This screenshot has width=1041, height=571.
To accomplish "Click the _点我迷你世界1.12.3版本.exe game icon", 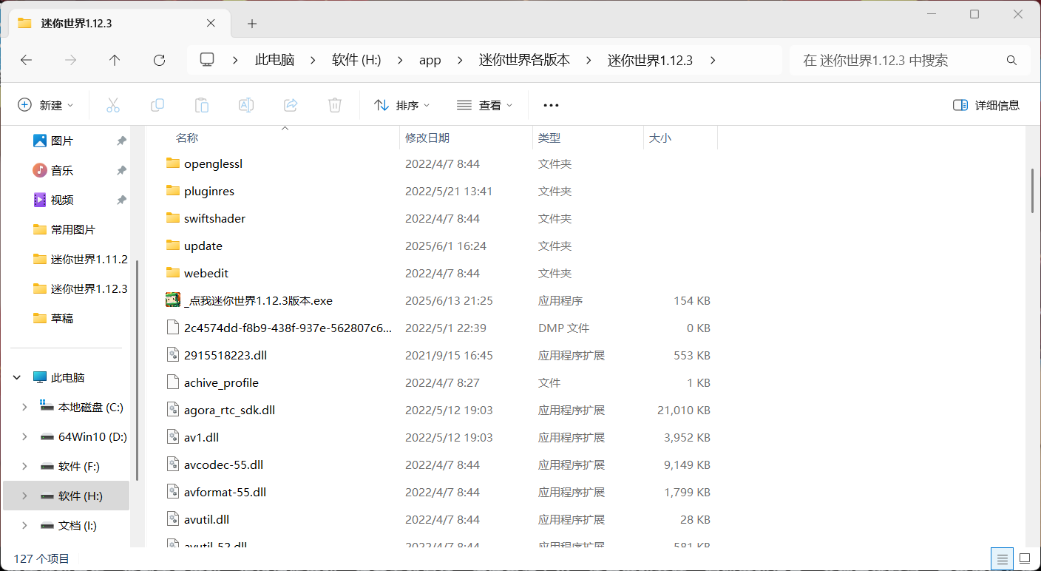I will click(x=173, y=300).
